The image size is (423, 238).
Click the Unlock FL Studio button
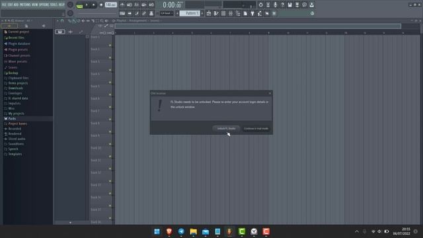pyautogui.click(x=226, y=128)
